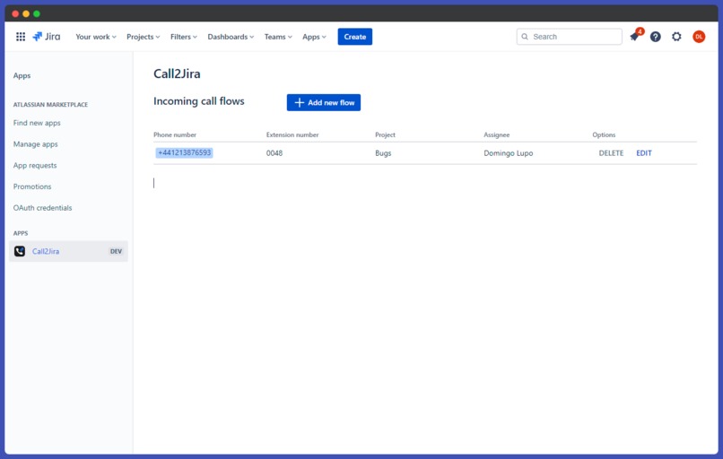Click the phone number +441213876593
The height and width of the screenshot is (459, 723).
[184, 152]
